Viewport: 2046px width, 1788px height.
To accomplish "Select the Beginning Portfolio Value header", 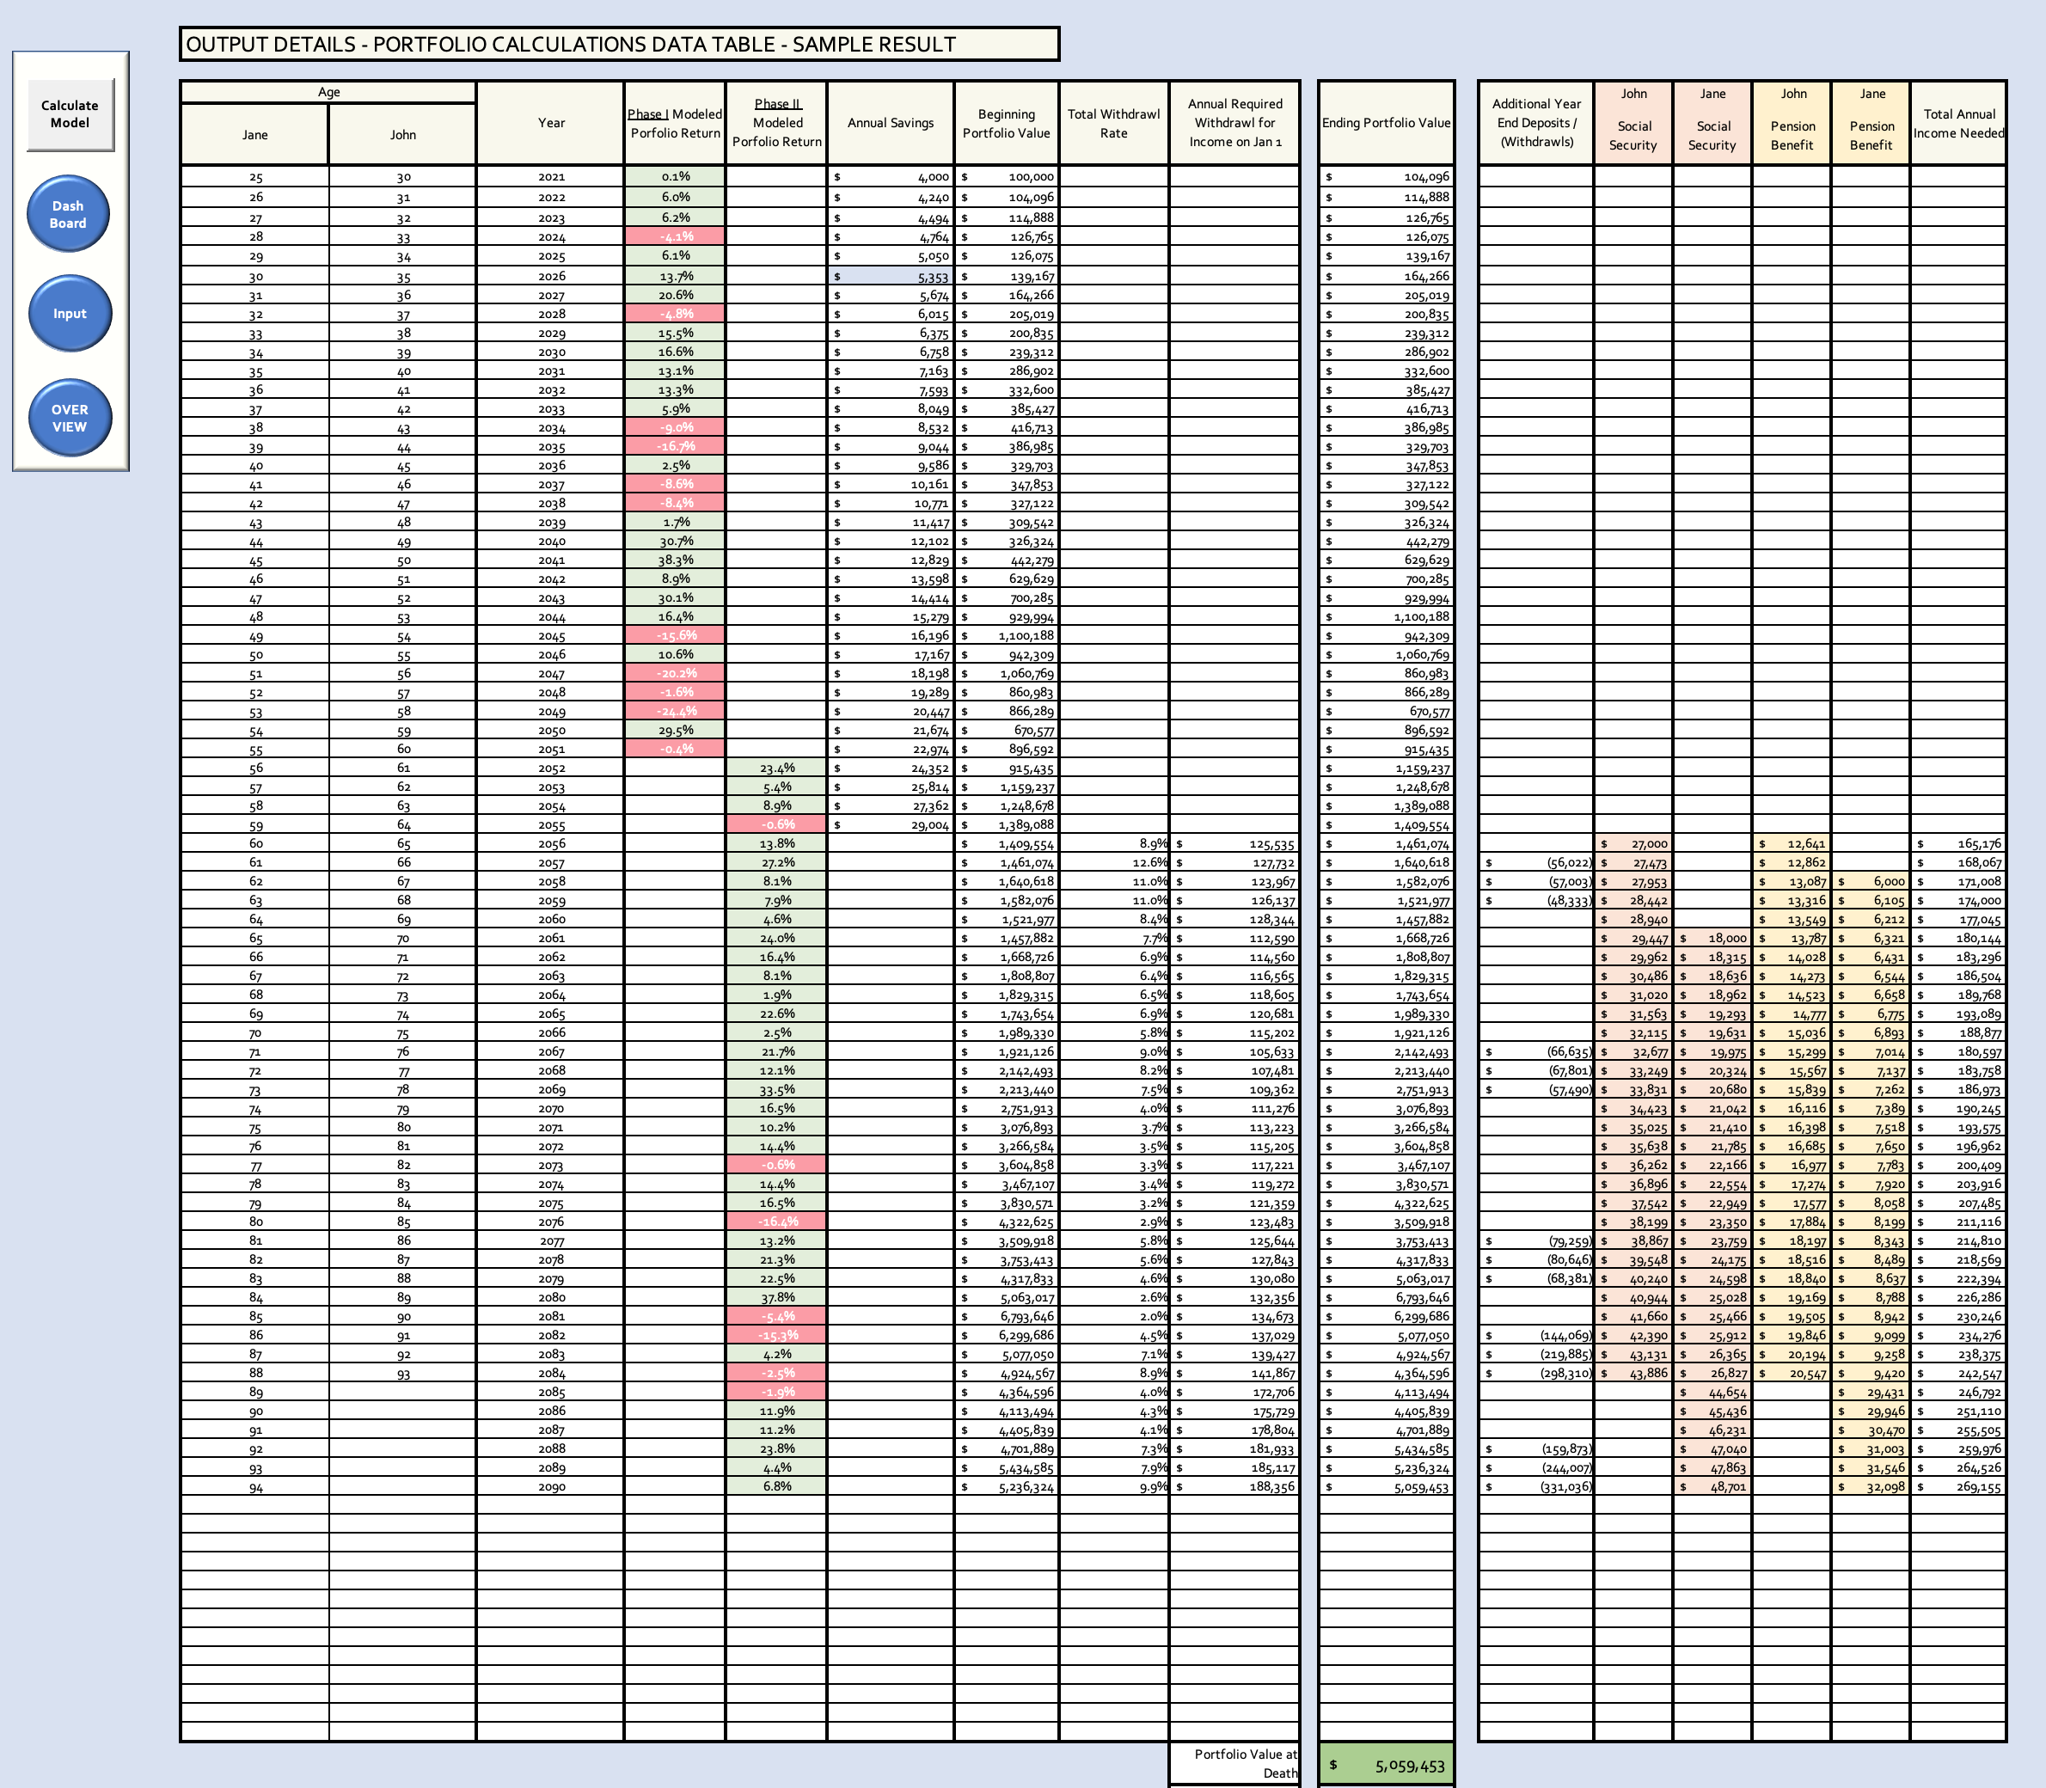I will point(1008,123).
